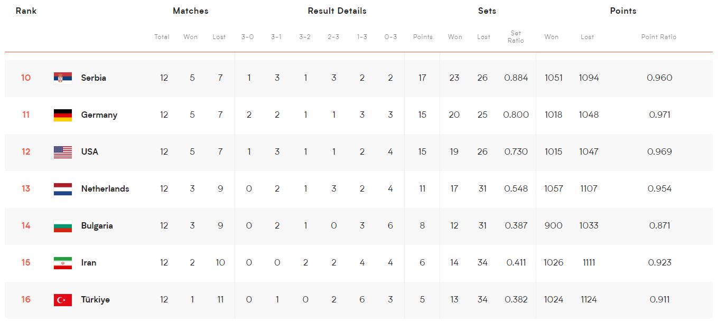Click USA's set ratio 0.730
The height and width of the screenshot is (322, 718).
(x=516, y=151)
